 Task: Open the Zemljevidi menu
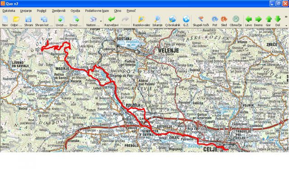59,11
